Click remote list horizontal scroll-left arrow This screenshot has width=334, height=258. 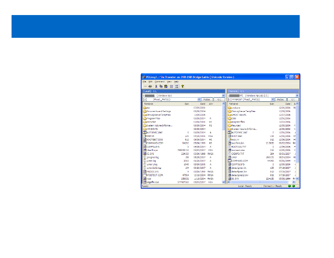tap(229, 182)
